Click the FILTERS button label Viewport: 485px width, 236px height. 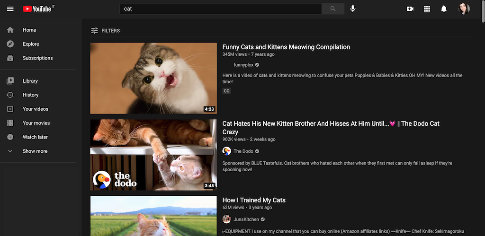(x=110, y=31)
